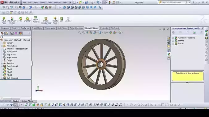The image size is (209, 117).
Task: Open the File menu
Action: (24, 2)
